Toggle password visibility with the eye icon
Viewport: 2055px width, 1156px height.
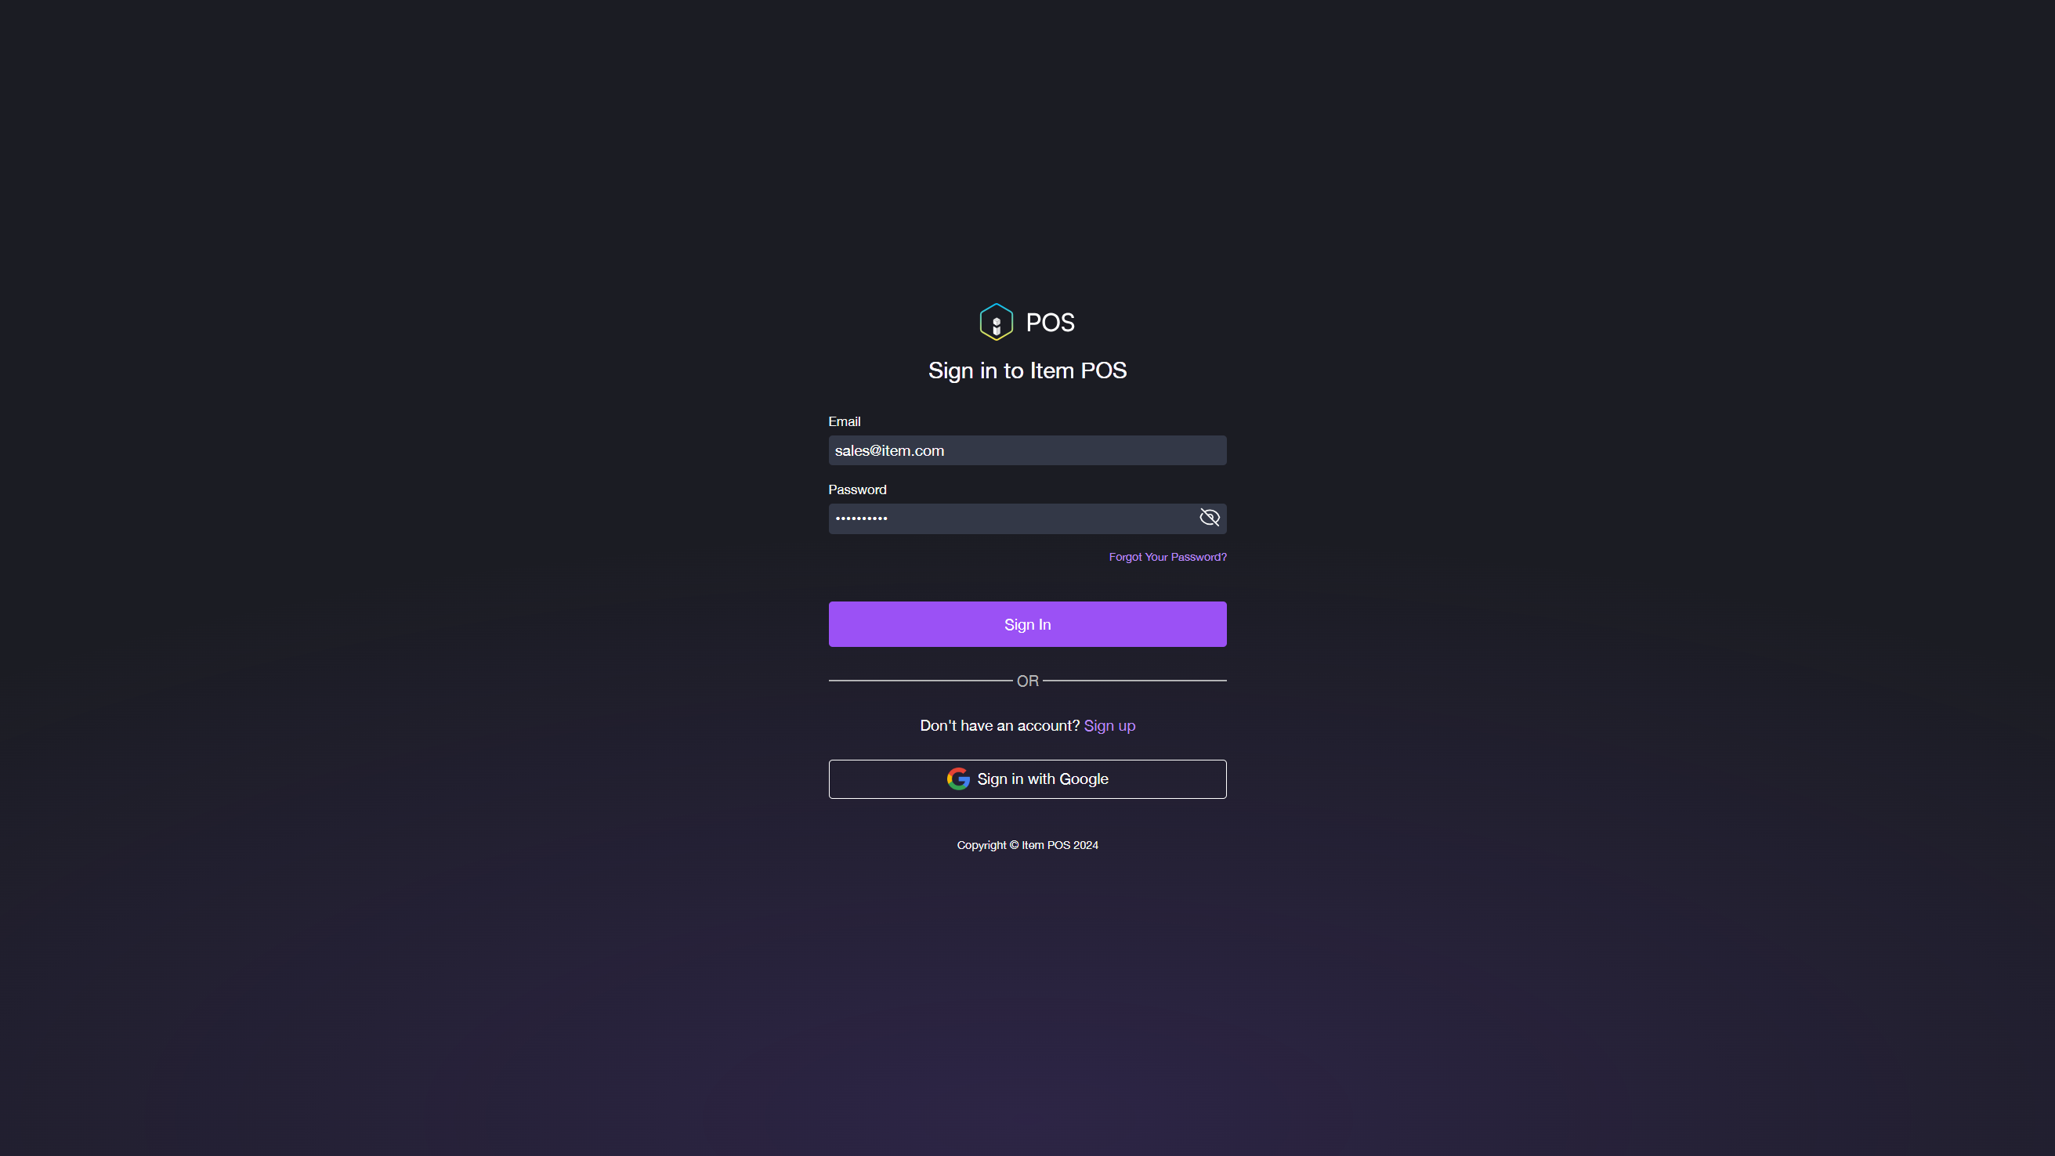[x=1210, y=518]
